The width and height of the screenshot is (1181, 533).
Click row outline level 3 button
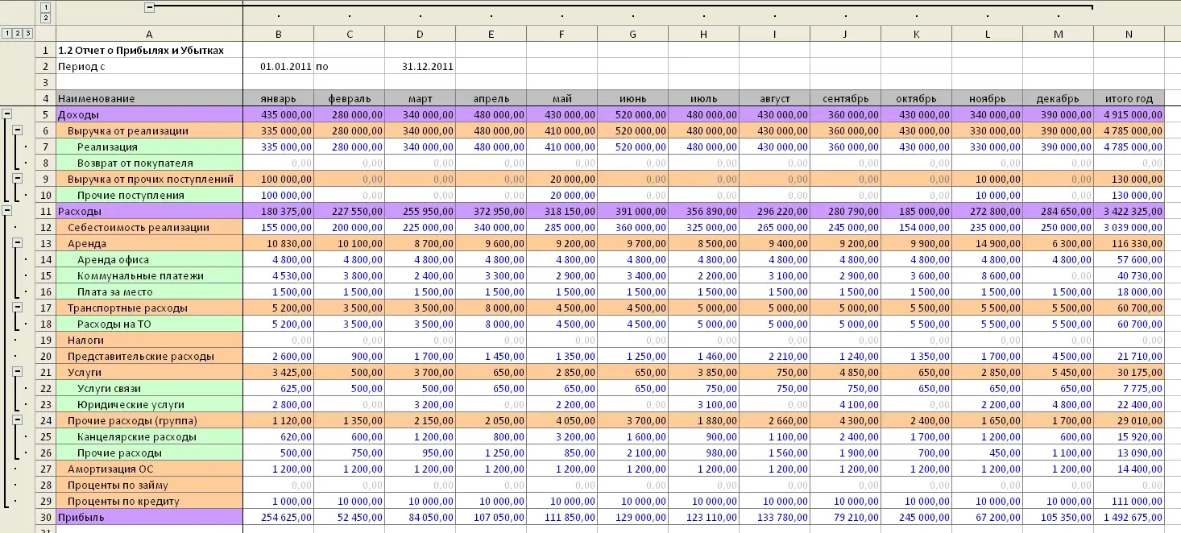coord(28,33)
